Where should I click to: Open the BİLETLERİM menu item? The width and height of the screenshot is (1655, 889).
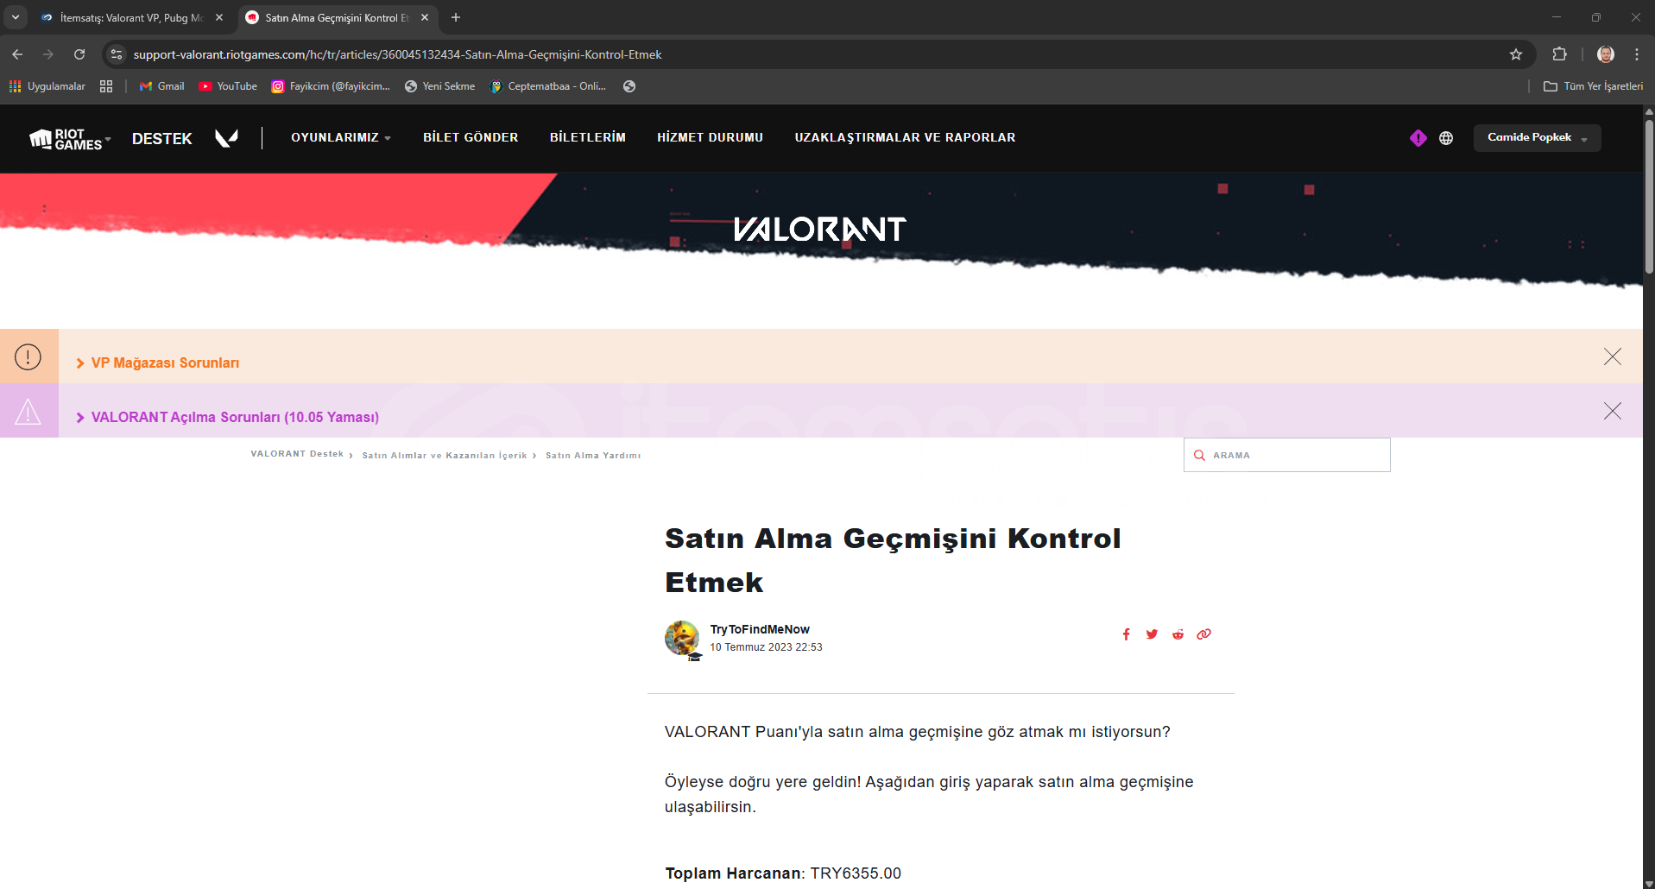click(x=588, y=138)
